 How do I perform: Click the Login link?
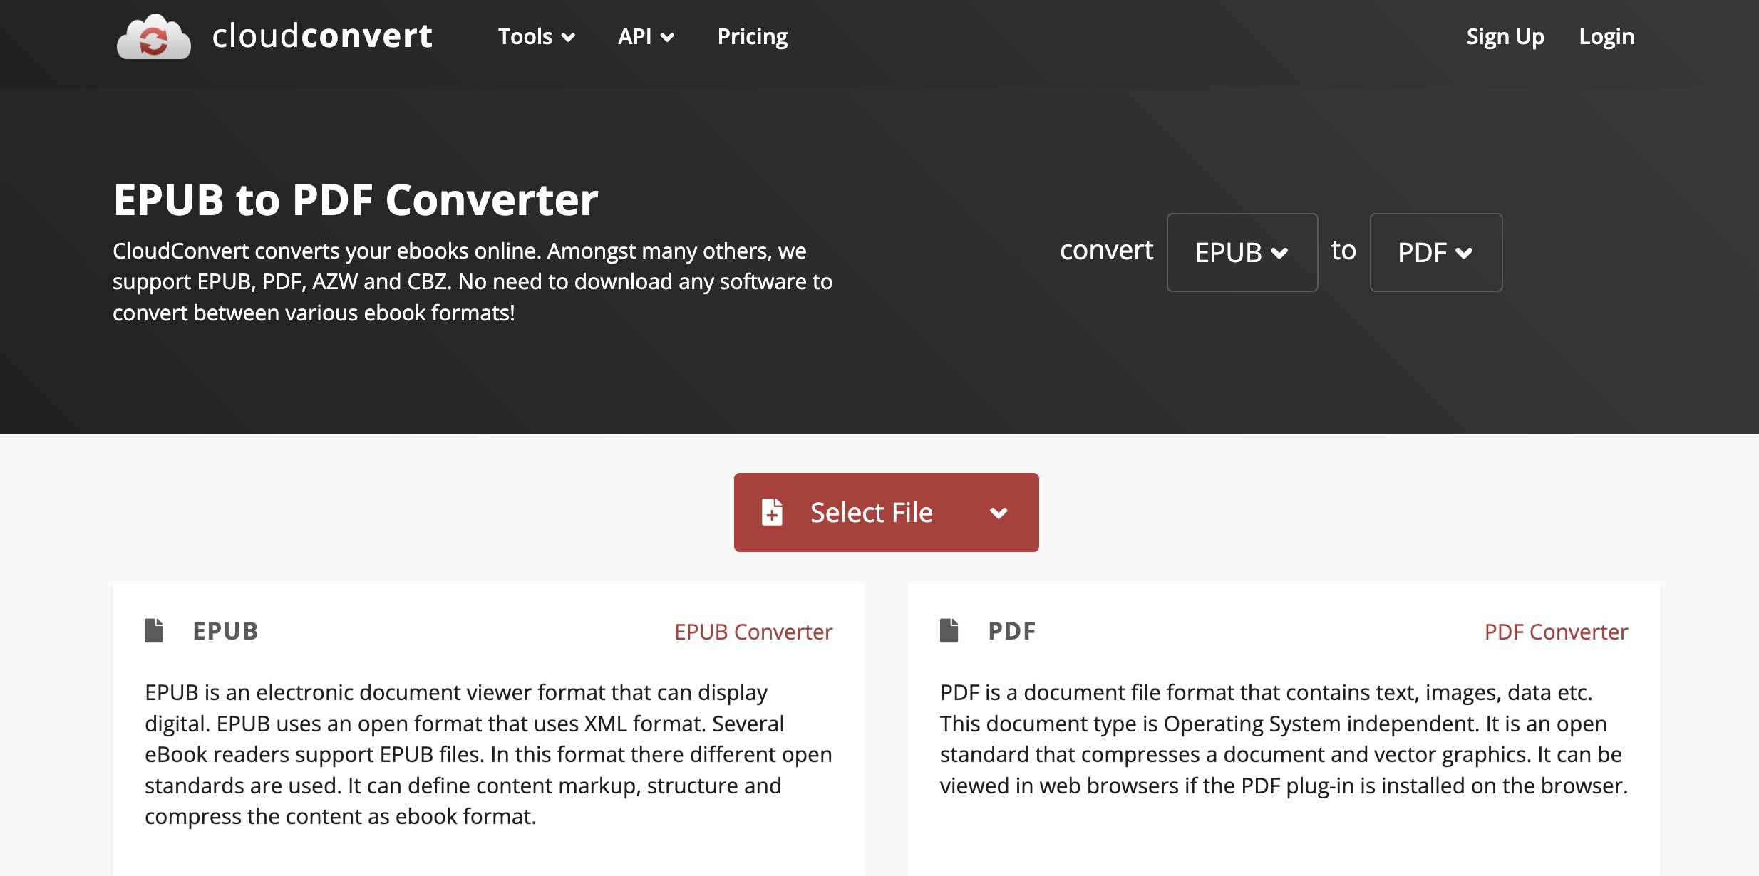[1606, 36]
